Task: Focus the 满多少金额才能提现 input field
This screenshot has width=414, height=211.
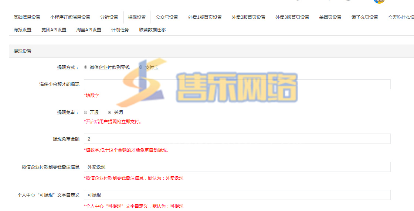Action: (x=237, y=84)
